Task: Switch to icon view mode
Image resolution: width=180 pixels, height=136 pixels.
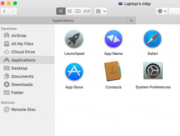Action: pyautogui.click(x=61, y=11)
